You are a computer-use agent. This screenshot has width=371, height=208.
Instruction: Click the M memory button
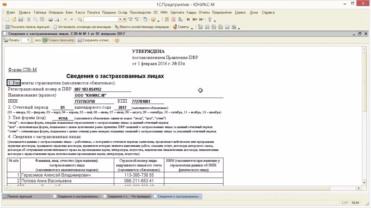[188, 19]
